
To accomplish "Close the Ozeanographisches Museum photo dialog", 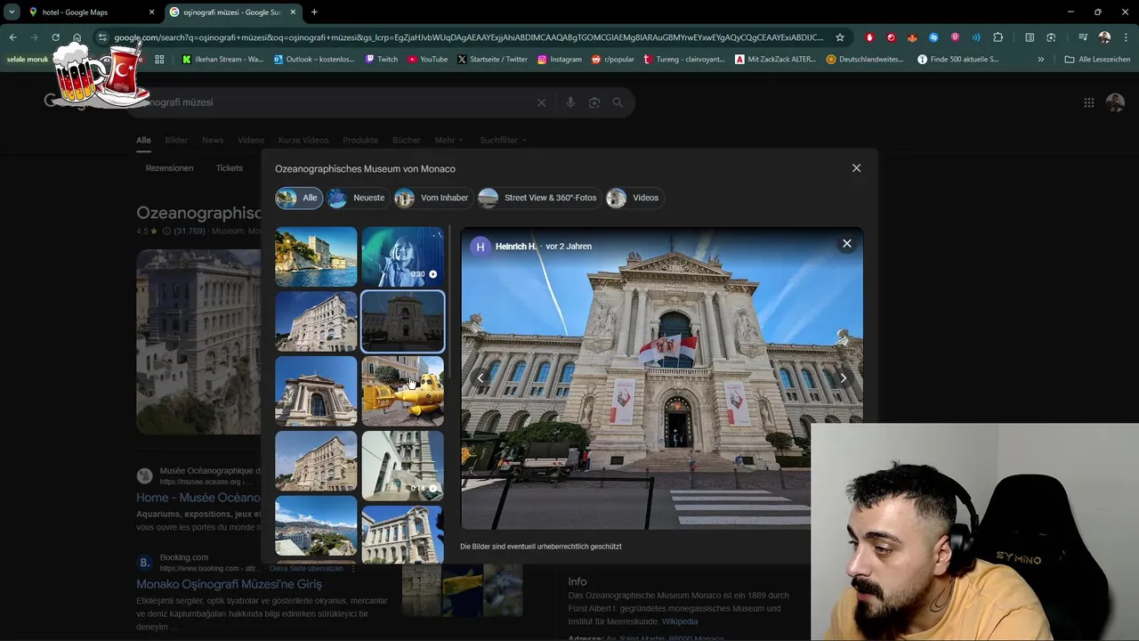I will pos(856,168).
